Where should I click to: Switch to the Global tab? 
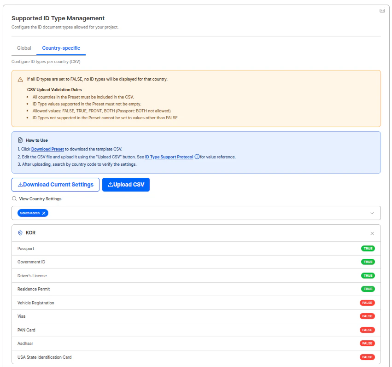(24, 48)
